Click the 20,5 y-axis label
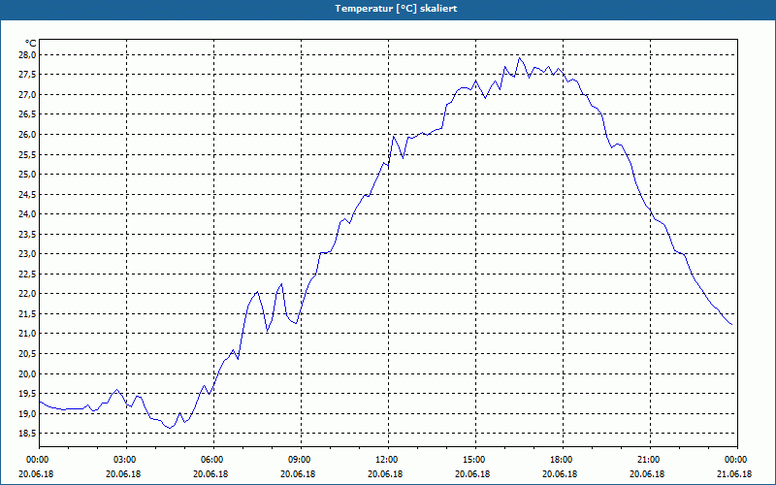776x485 pixels. [28, 354]
